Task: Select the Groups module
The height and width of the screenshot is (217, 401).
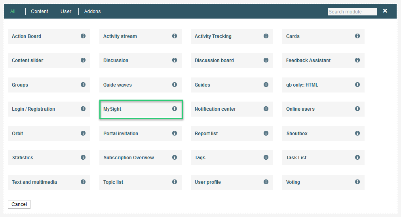Action: (49, 85)
